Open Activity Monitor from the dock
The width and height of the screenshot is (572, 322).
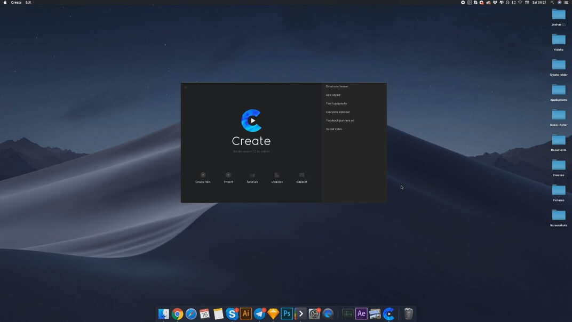(x=348, y=313)
